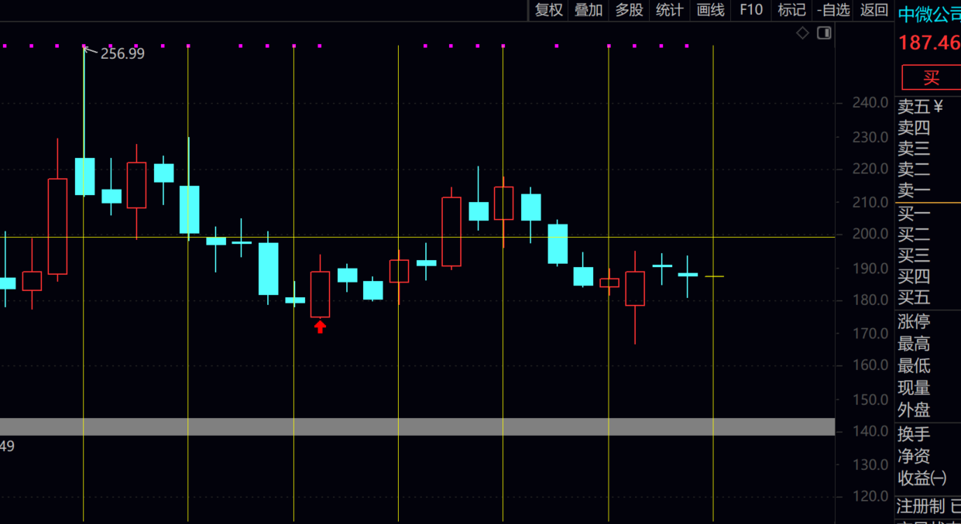The image size is (961, 524).
Task: Select the tall candlestick peaking at 256.99
Action: tap(84, 176)
